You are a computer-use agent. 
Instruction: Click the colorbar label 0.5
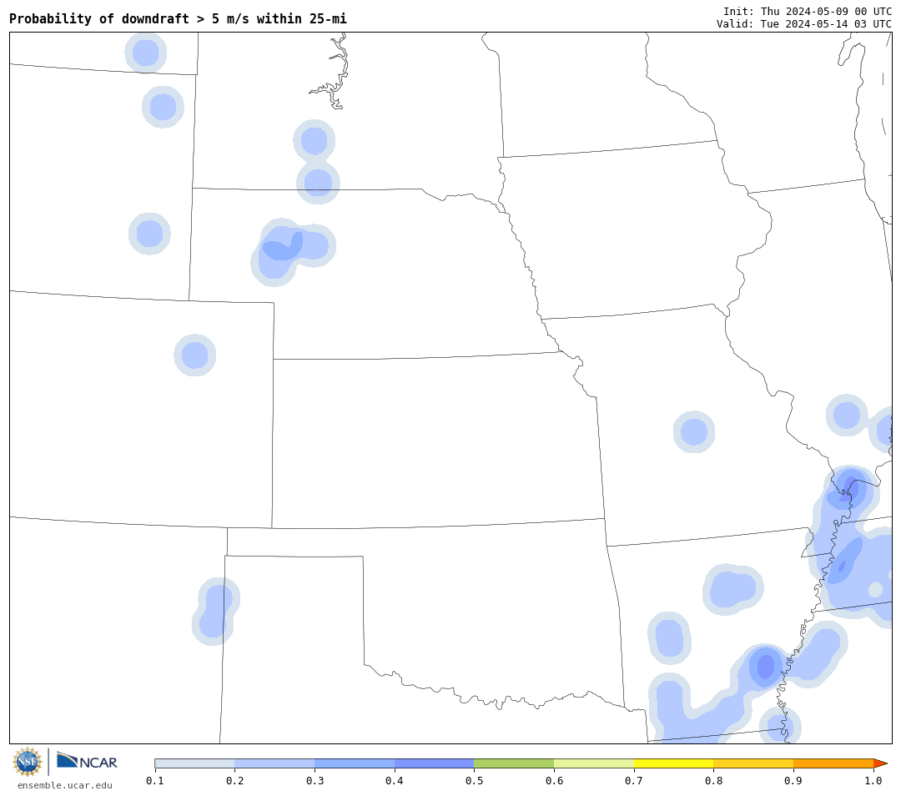[474, 780]
